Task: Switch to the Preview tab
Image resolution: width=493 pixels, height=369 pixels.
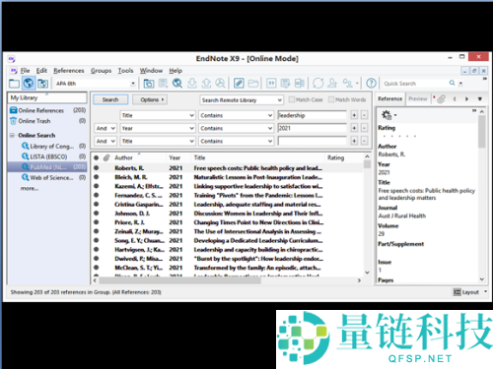Action: pyautogui.click(x=418, y=98)
